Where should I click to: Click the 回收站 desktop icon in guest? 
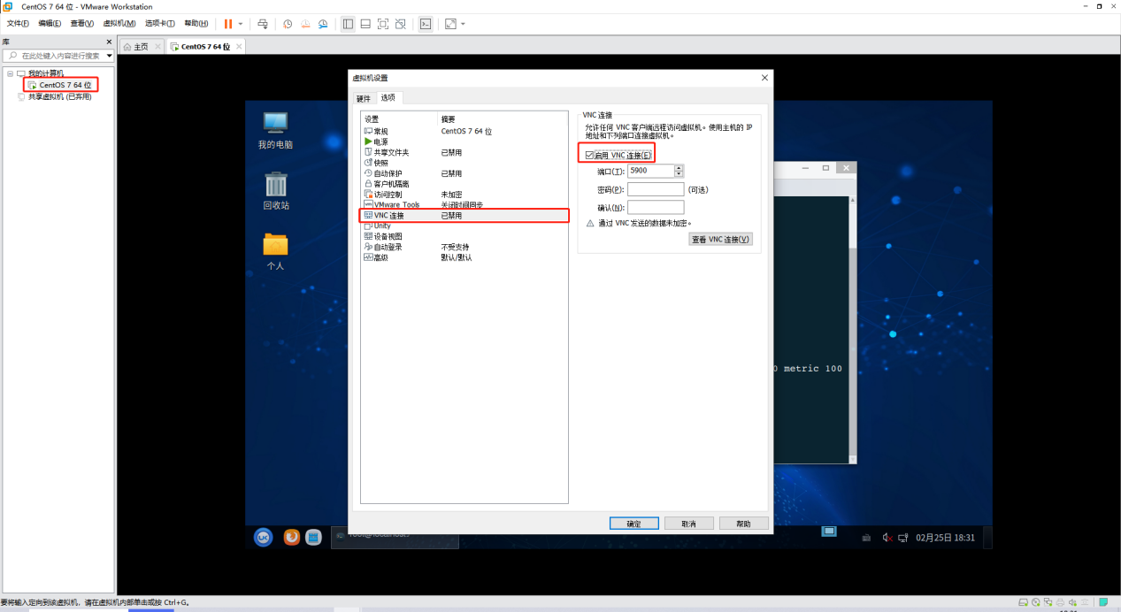pos(276,191)
